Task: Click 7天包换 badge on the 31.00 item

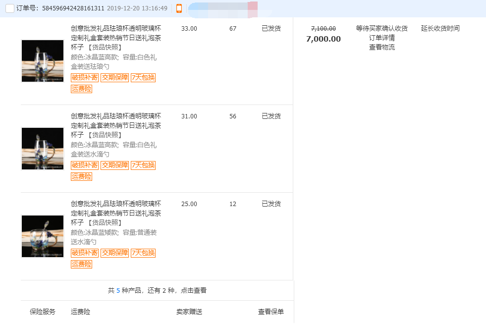Action: click(143, 165)
